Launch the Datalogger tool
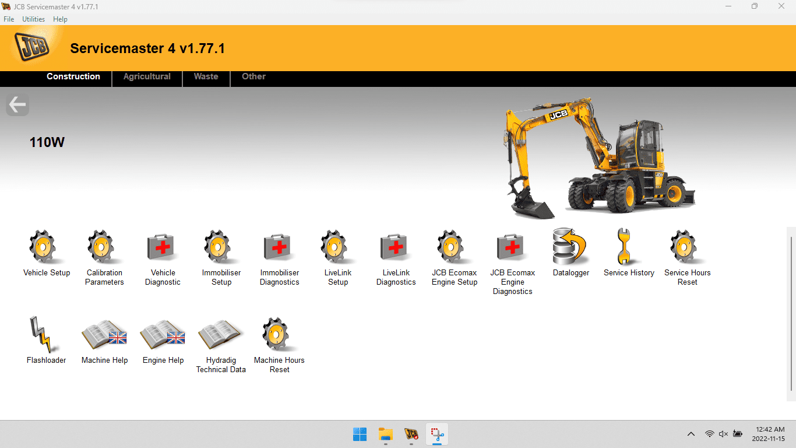 pos(570,247)
